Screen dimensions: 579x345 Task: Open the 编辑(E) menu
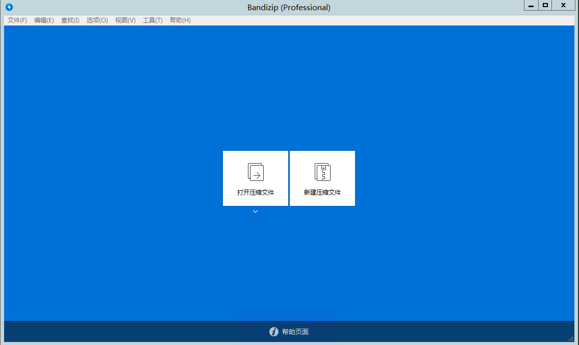[44, 20]
